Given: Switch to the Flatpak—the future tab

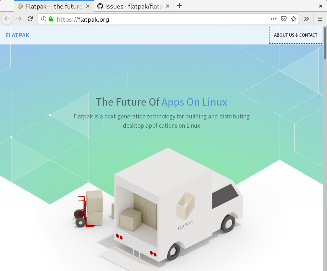Looking at the screenshot, I should [54, 6].
